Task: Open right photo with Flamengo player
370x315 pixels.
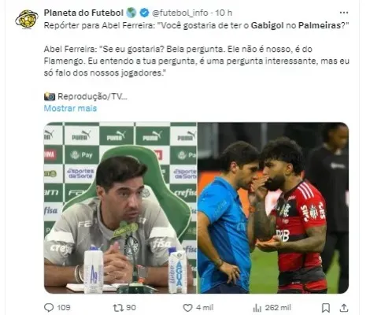Action: tap(273, 208)
